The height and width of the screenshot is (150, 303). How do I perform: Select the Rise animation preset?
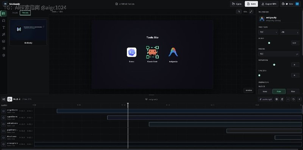pyautogui.click(x=293, y=91)
